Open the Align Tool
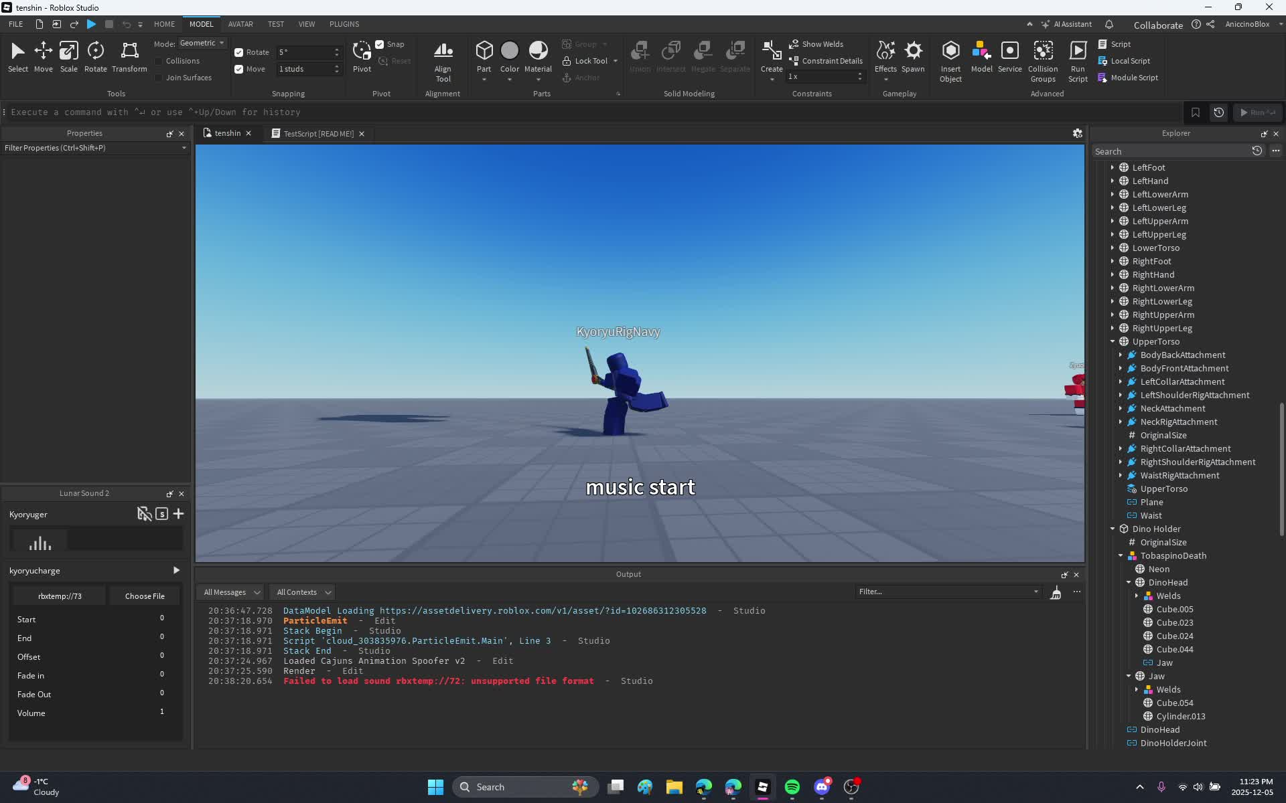1286x803 pixels. [443, 62]
